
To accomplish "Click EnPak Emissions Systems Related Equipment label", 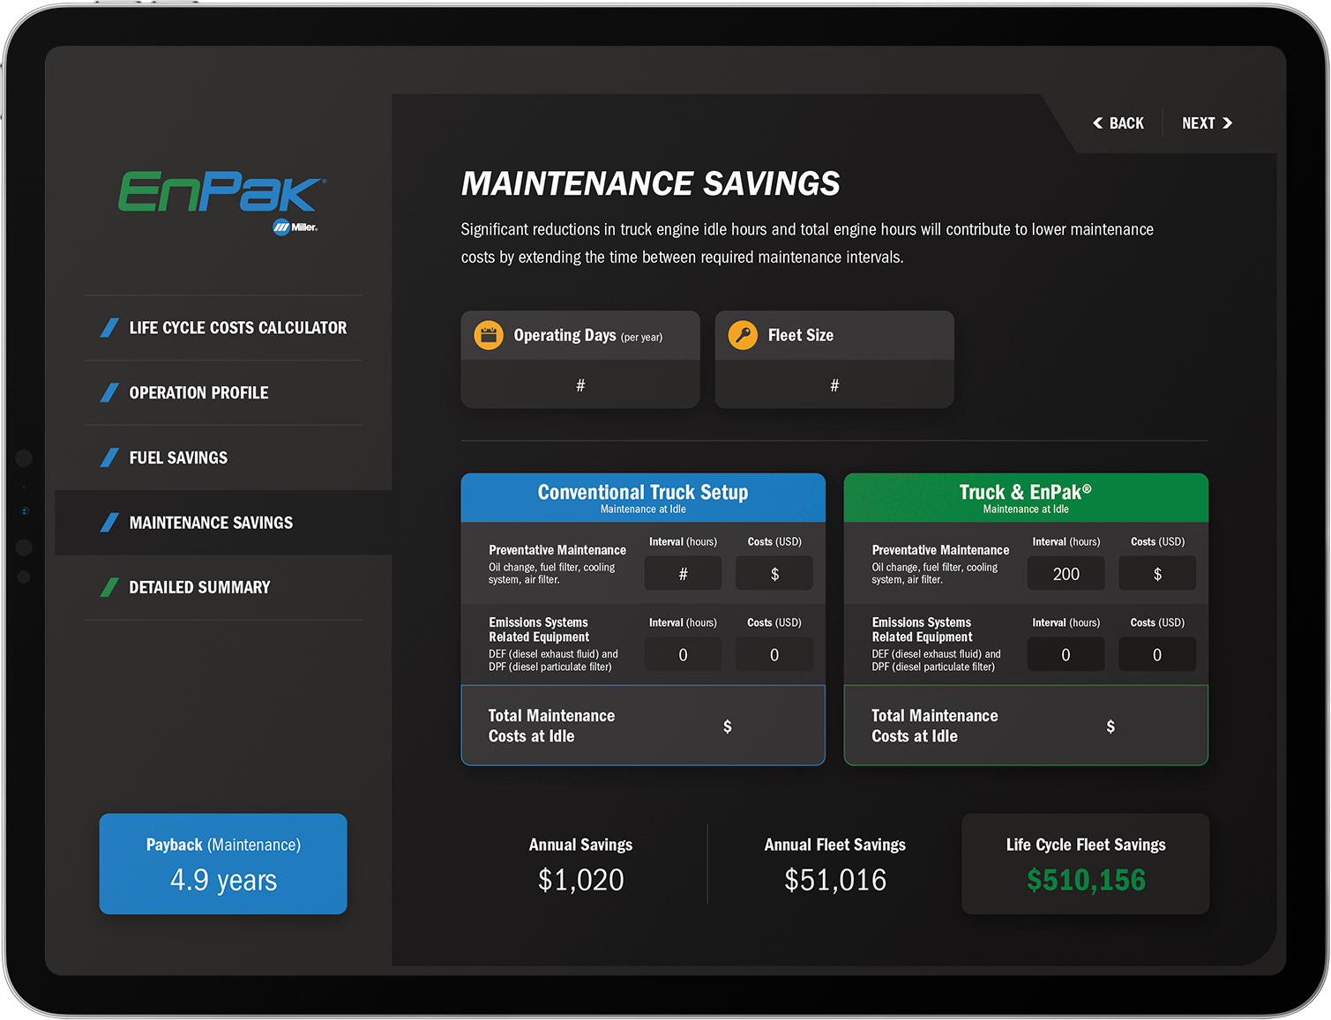I will click(x=922, y=629).
